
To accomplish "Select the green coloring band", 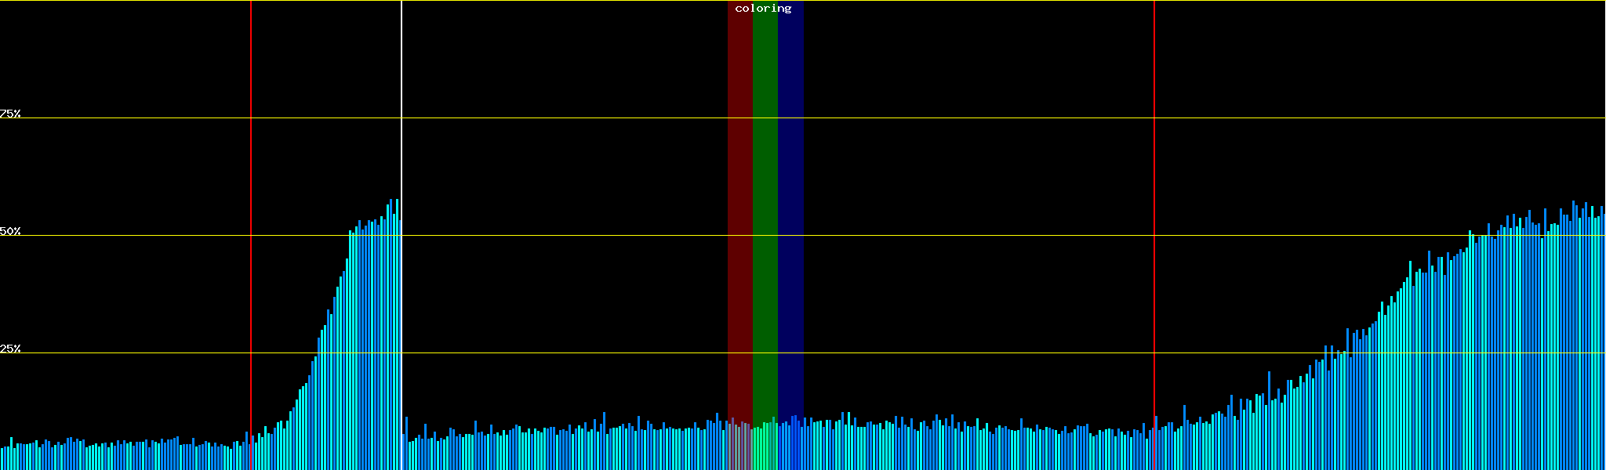I will click(765, 196).
